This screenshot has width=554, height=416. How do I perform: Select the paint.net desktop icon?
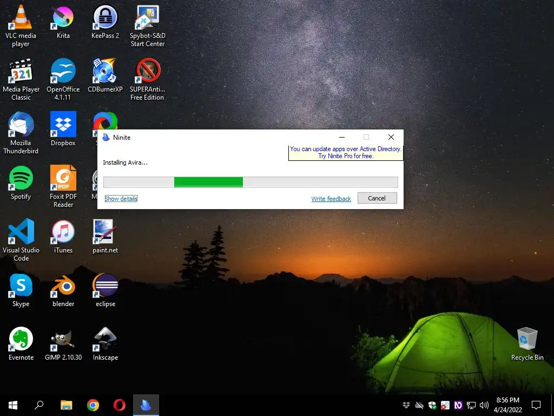click(x=105, y=236)
